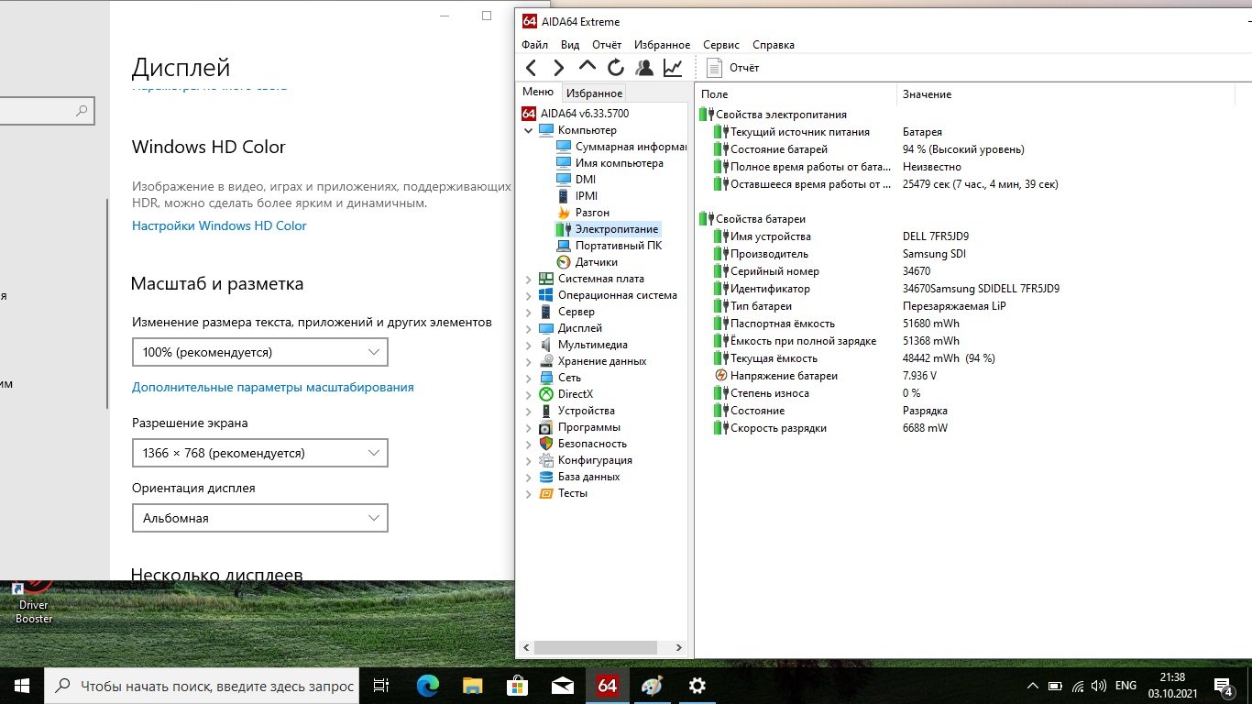Viewport: 1252px width, 704px height.
Task: Click the База данных icon
Action: 546,477
